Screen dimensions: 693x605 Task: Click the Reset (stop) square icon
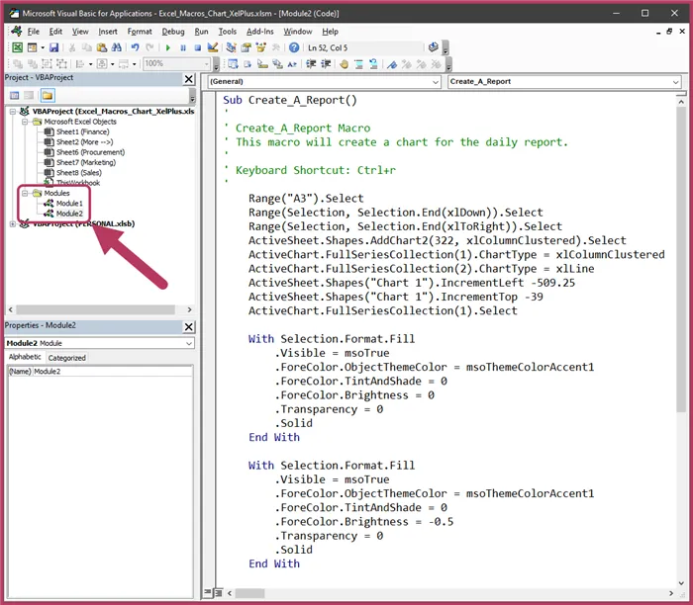tap(197, 47)
